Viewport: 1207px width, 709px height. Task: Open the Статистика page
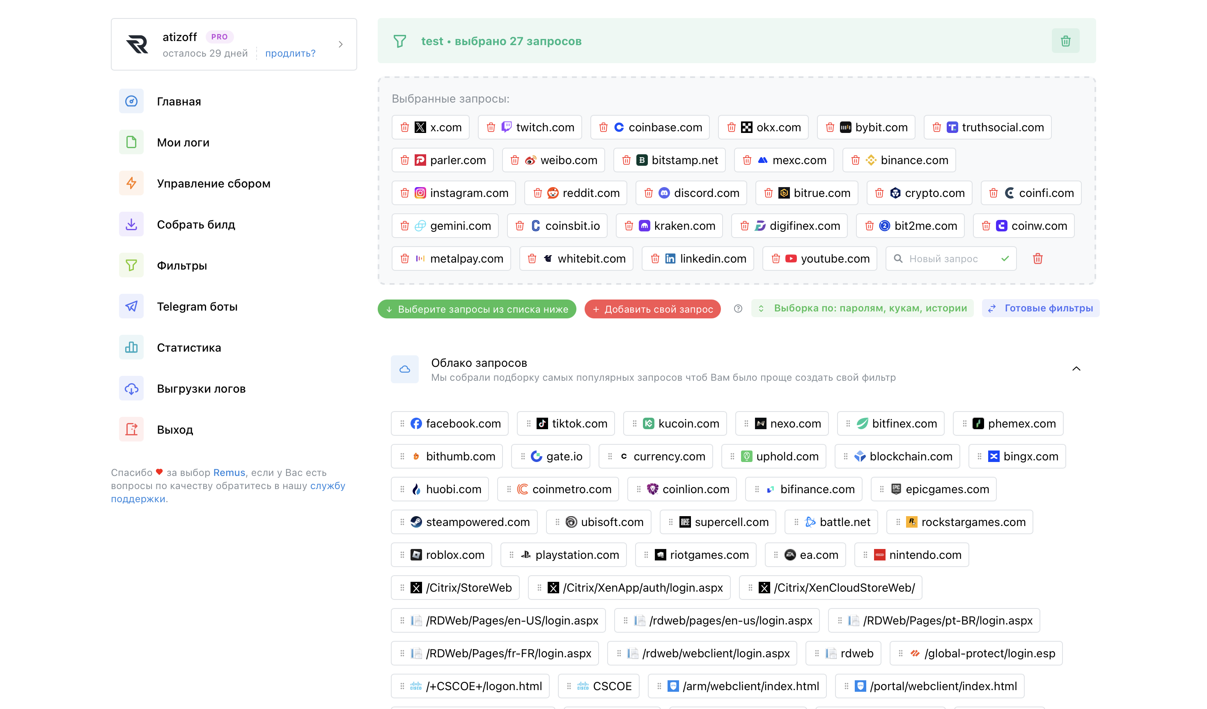click(x=189, y=348)
